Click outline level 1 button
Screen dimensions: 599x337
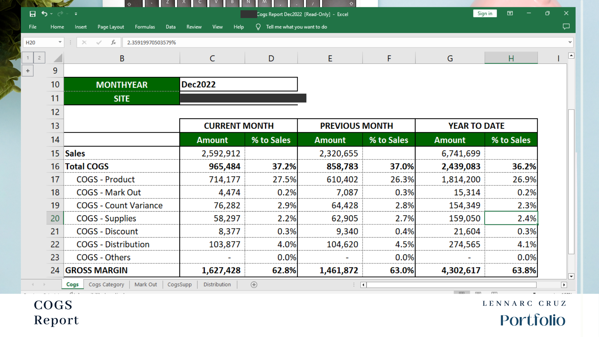point(28,58)
